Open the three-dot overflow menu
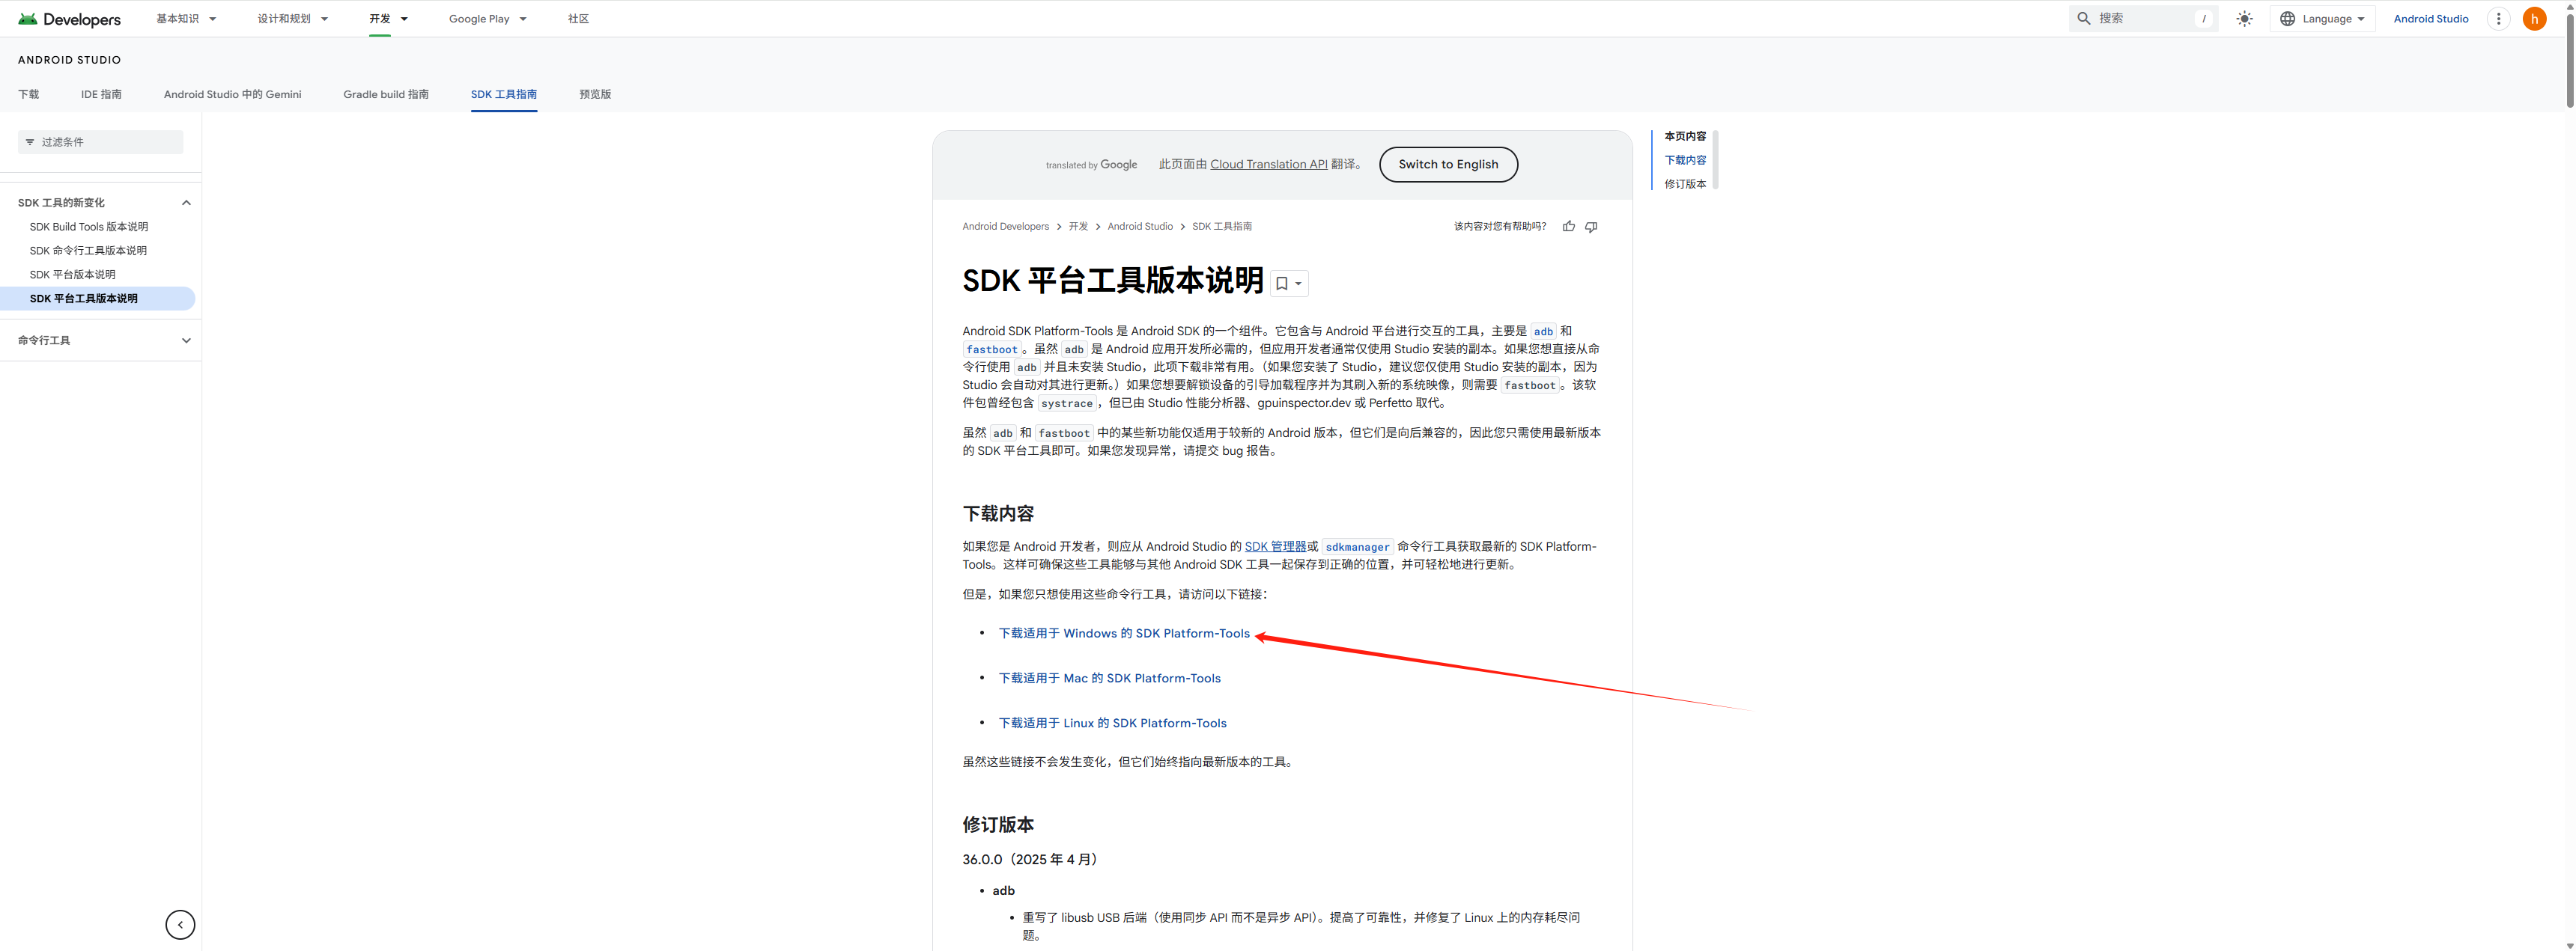The image size is (2576, 951). pos(2498,19)
